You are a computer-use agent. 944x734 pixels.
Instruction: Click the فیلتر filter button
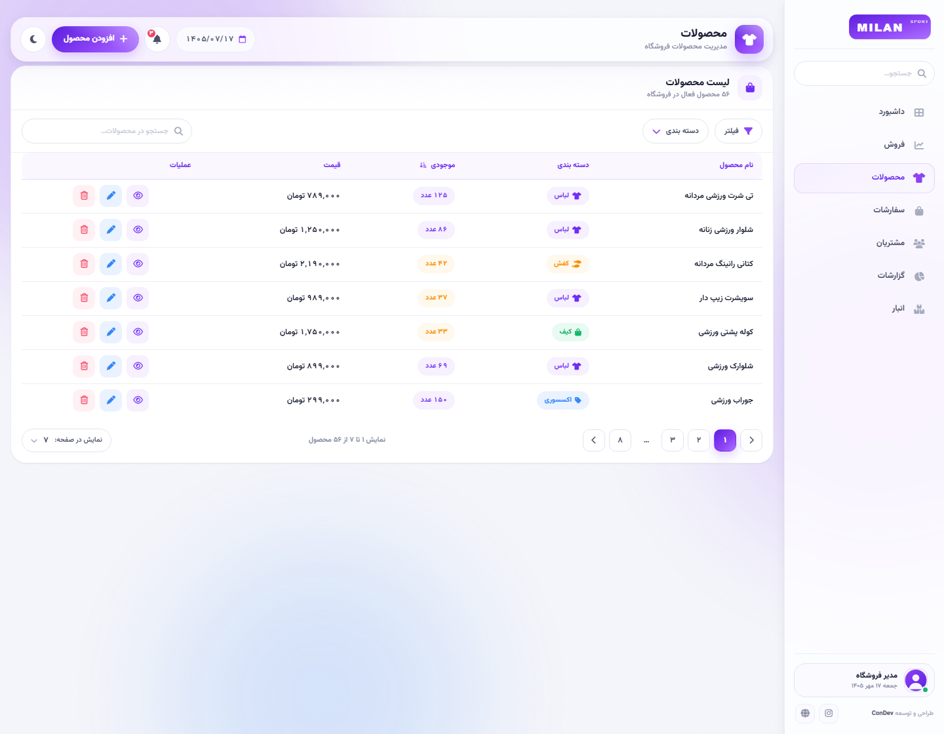738,131
